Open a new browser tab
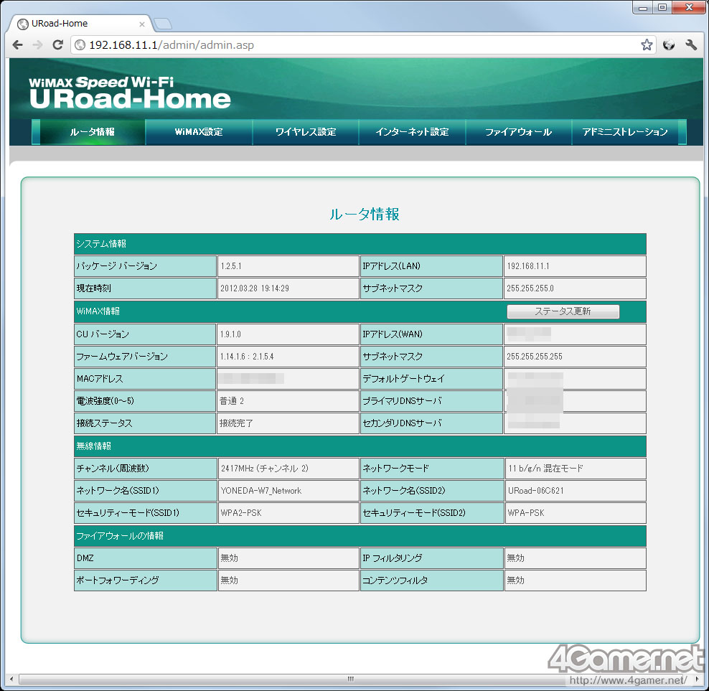The width and height of the screenshot is (709, 691). [163, 24]
